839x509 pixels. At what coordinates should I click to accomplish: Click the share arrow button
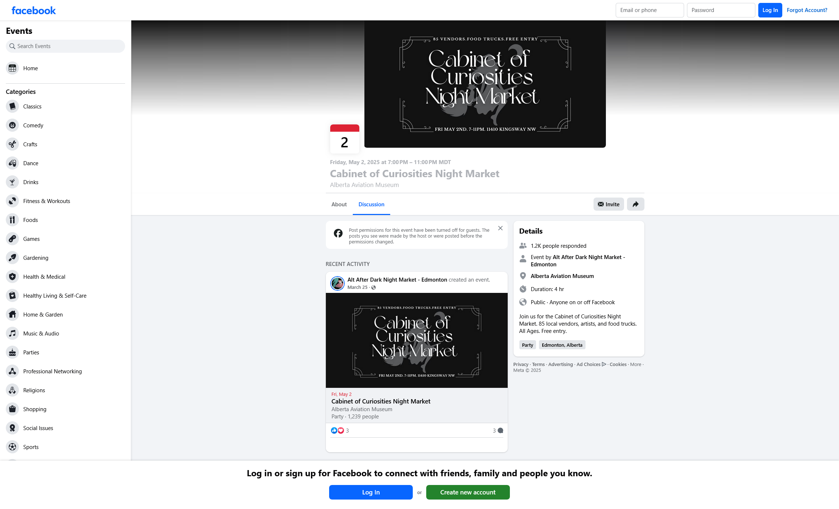(635, 204)
